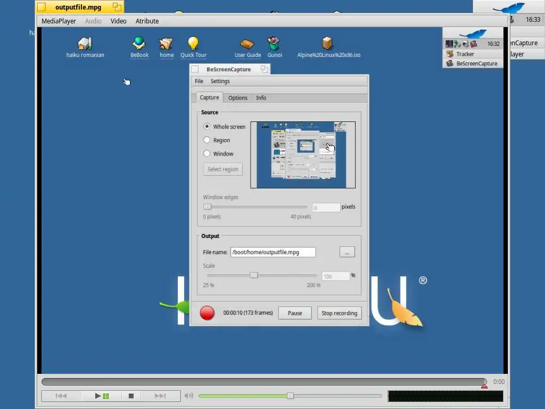Click the Window edges pixels field
Image resolution: width=545 pixels, height=409 pixels.
[x=326, y=208]
